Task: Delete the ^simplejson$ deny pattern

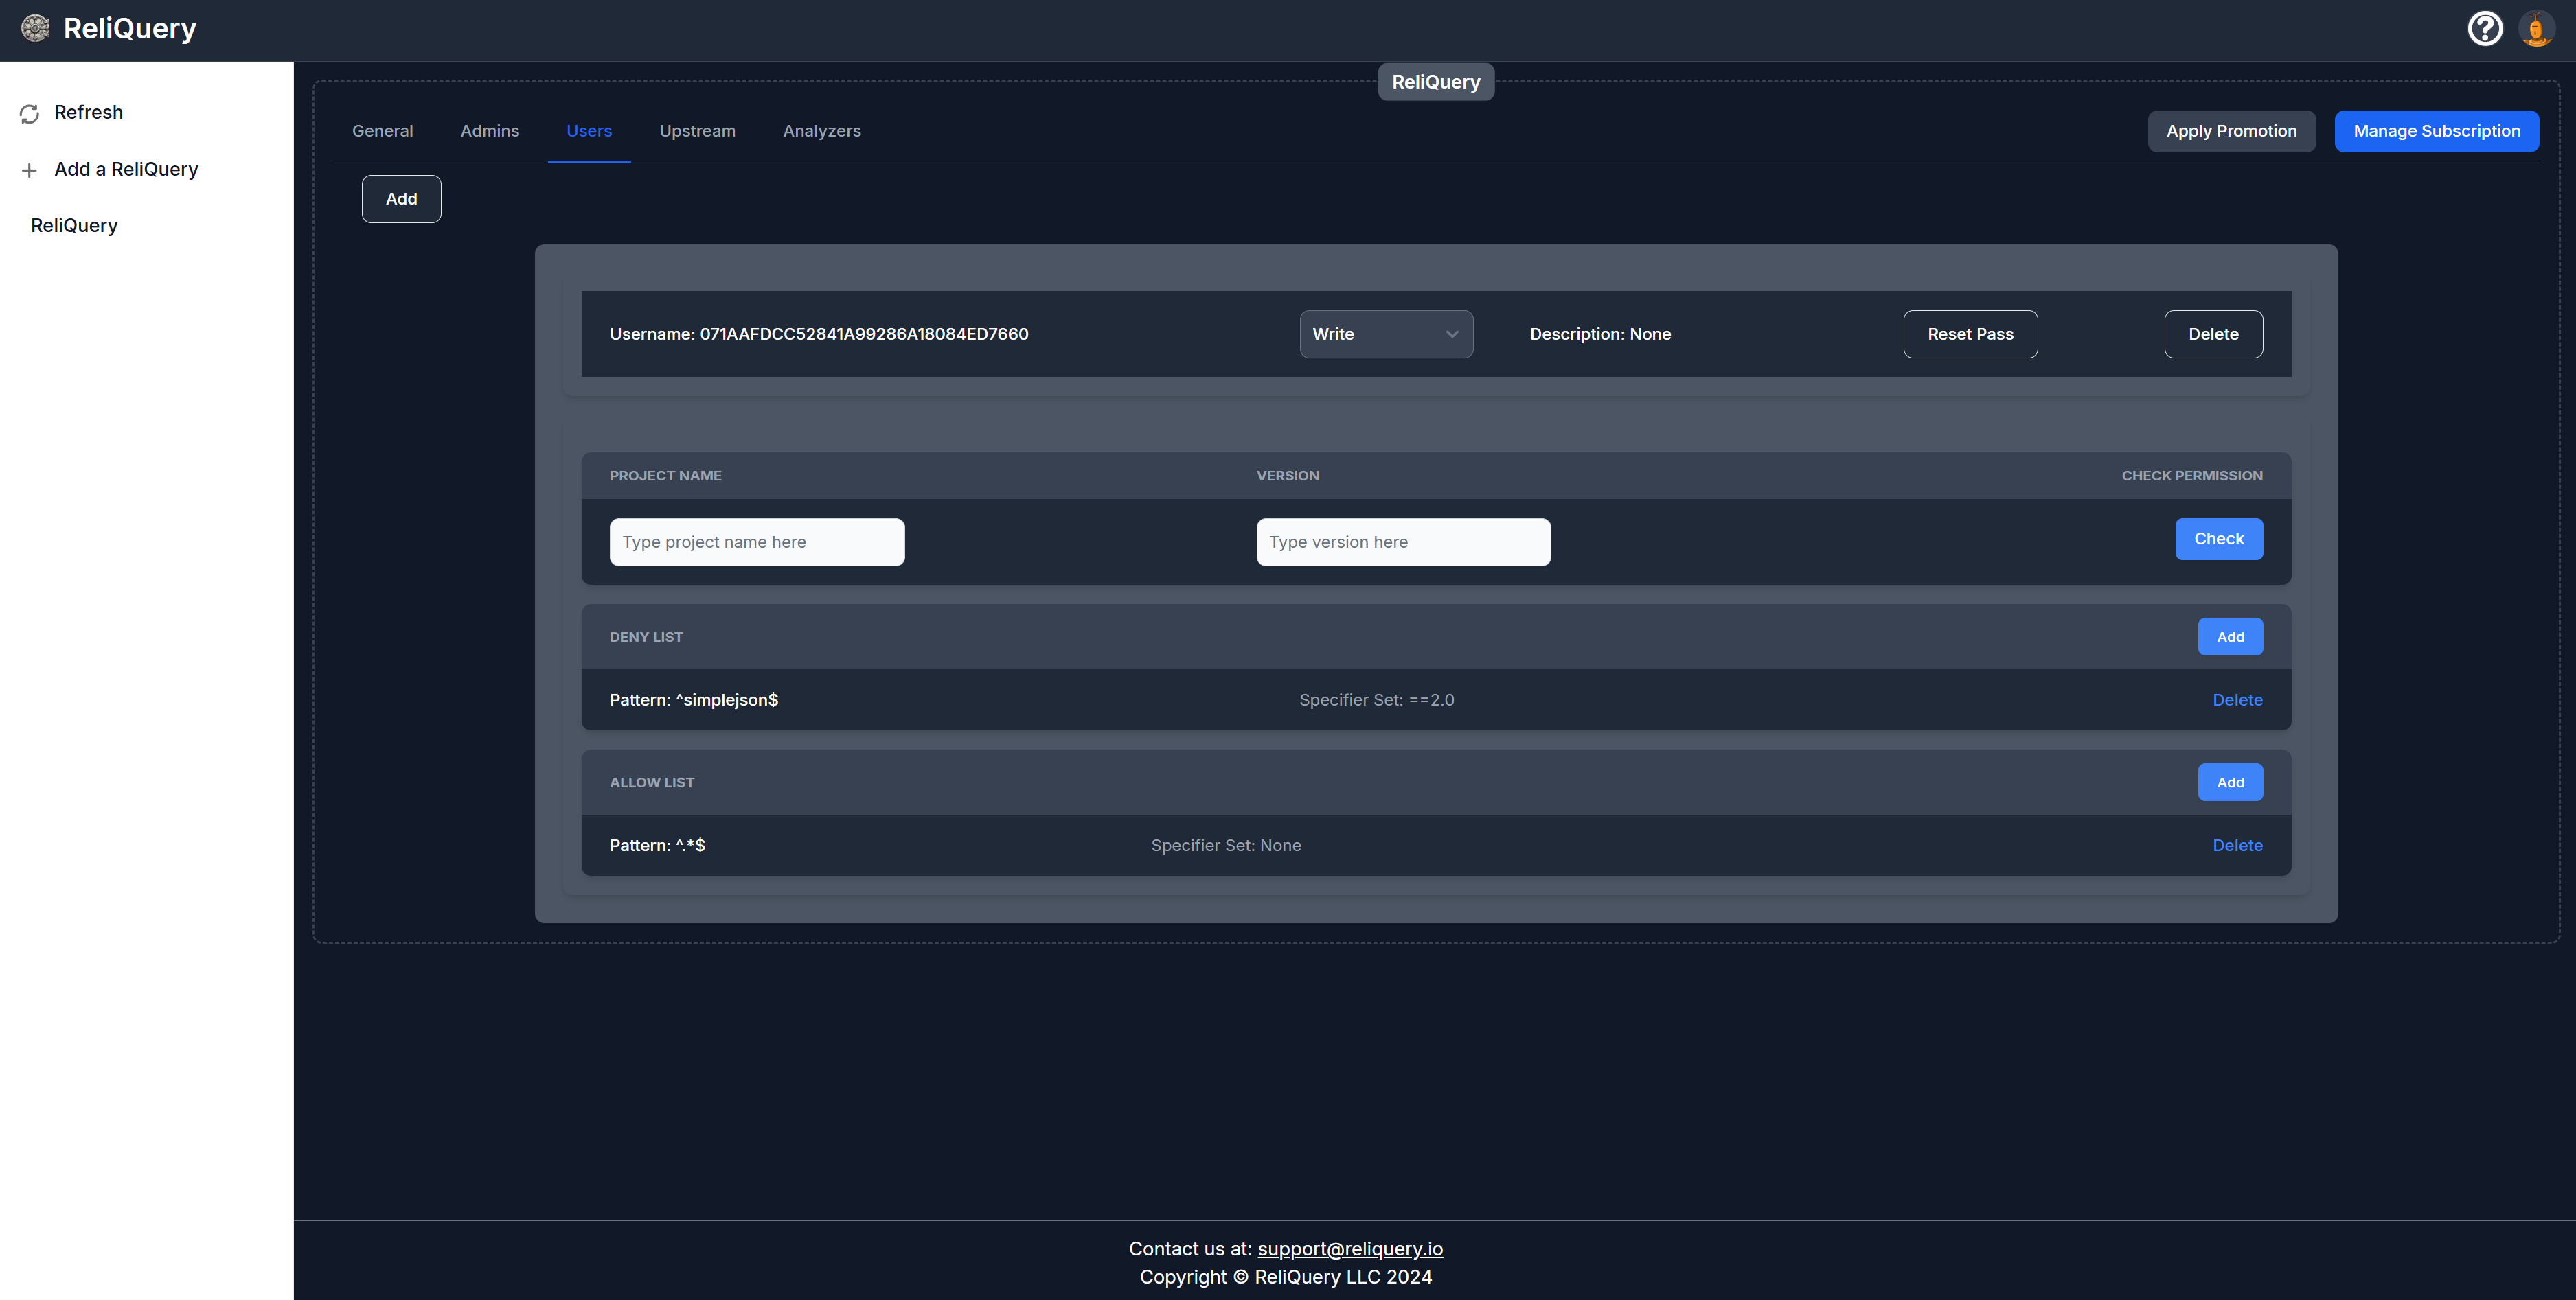Action: tap(2236, 699)
